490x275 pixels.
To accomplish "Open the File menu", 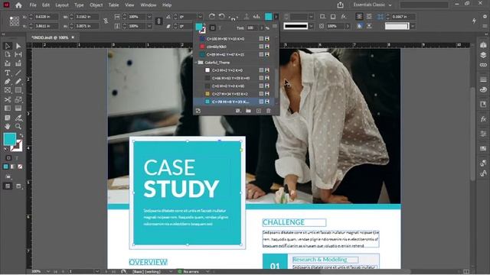I will 33,5.
